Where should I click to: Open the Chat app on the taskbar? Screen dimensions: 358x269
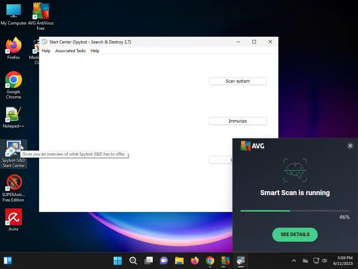click(164, 261)
